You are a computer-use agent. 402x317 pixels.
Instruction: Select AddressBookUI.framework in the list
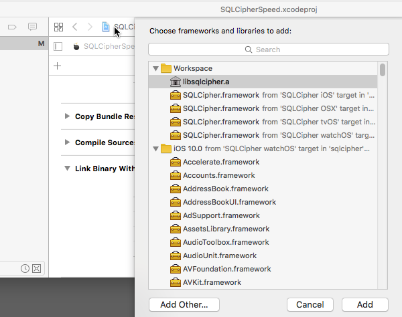(263, 202)
